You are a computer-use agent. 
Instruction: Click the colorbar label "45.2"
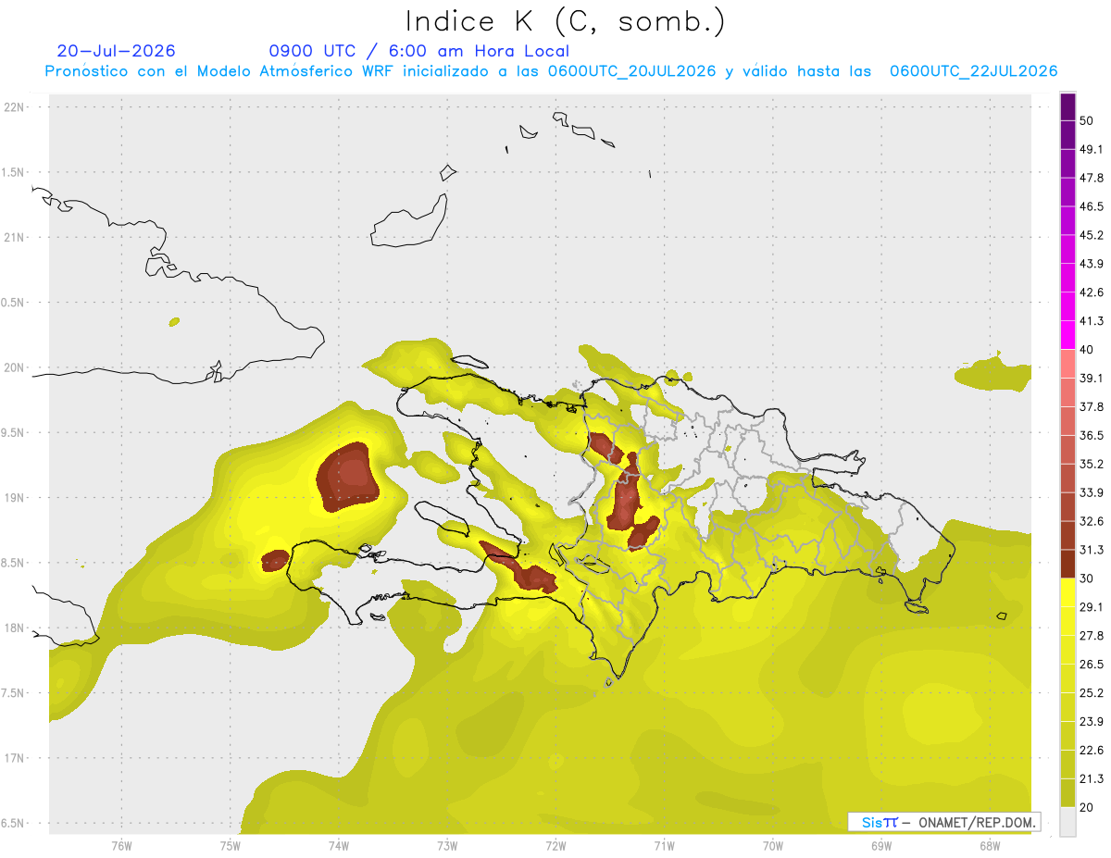pyautogui.click(x=1092, y=235)
